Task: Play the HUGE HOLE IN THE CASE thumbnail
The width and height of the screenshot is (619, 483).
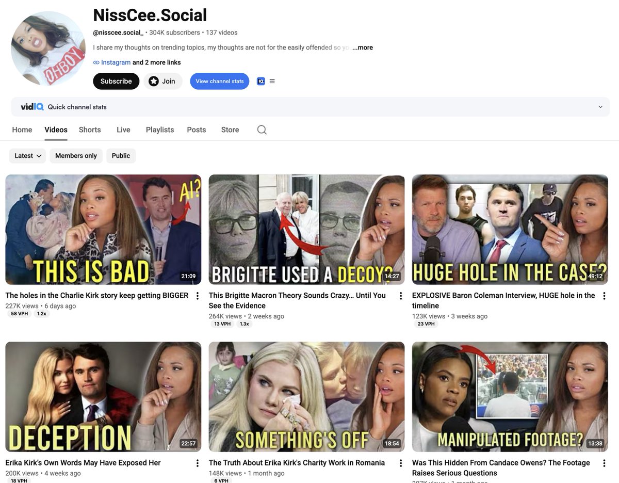Action: (x=510, y=230)
